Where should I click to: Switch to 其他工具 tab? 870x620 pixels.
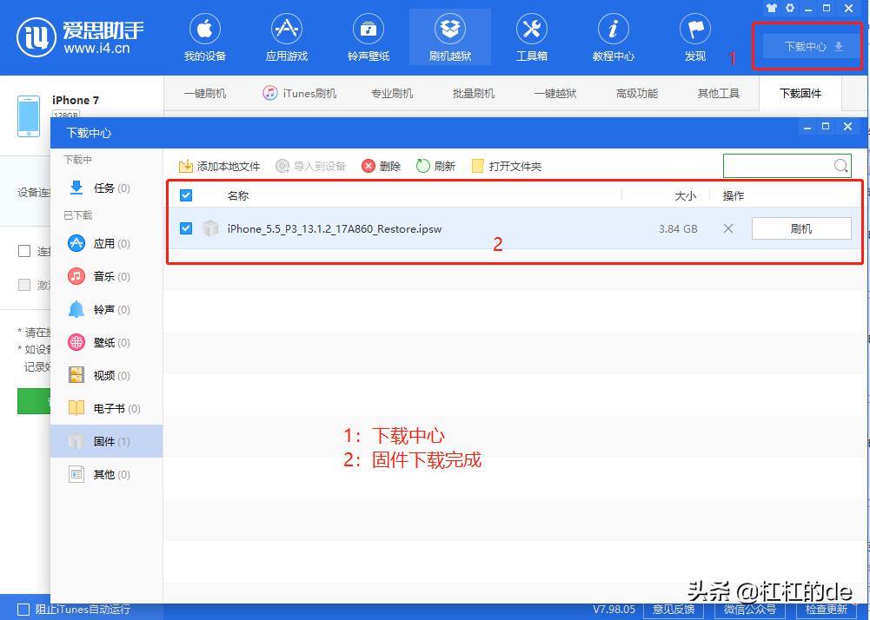point(719,93)
